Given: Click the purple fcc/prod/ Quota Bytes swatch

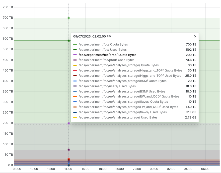Looking at the screenshot, I should 75,55.
